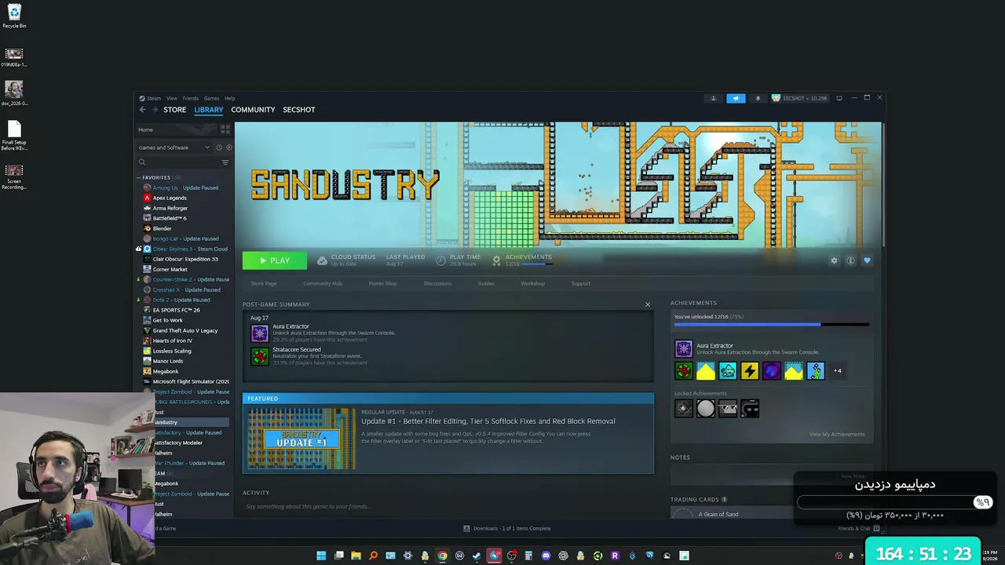Open the Games and Software dropdown

click(x=174, y=148)
